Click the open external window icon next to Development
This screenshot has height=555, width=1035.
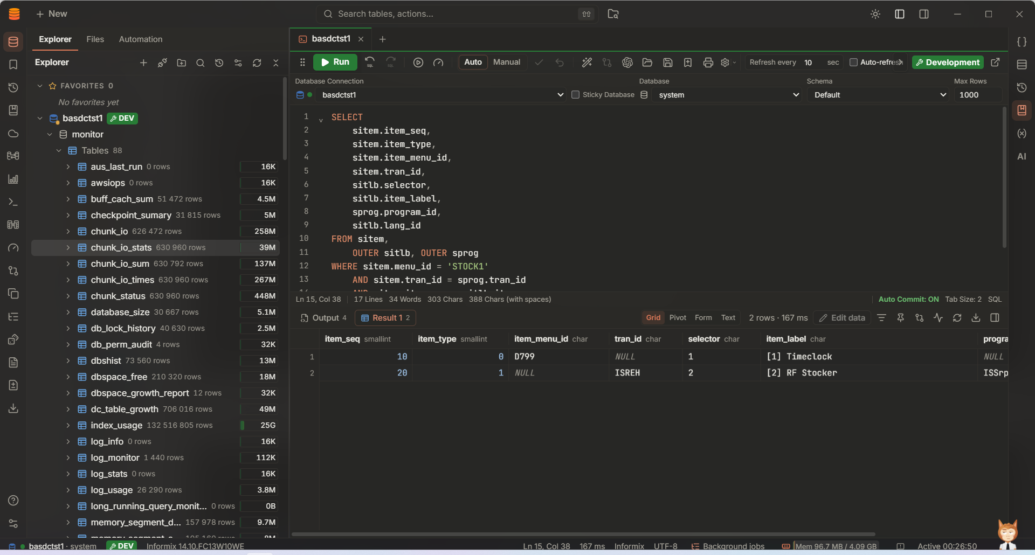[996, 63]
